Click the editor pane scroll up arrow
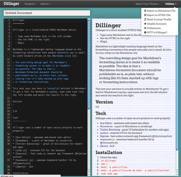The image size is (181, 177). coord(89,172)
